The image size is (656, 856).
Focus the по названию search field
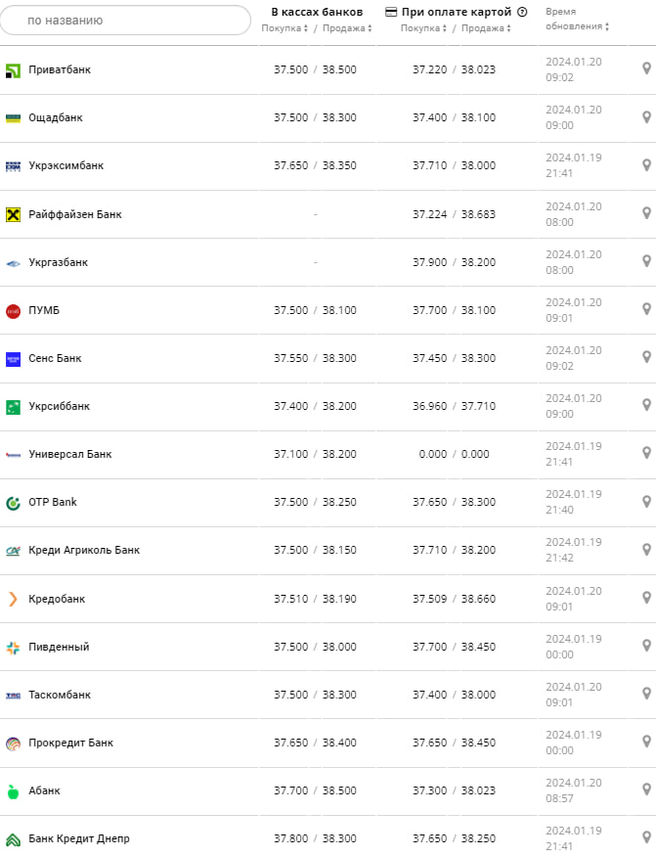point(126,20)
